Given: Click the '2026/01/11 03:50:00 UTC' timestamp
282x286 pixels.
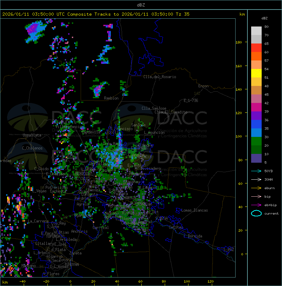Looking at the screenshot, I should pyautogui.click(x=33, y=14).
